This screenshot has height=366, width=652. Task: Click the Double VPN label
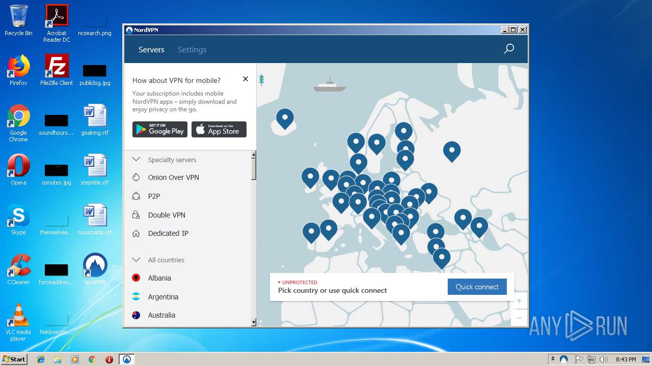[x=167, y=215]
